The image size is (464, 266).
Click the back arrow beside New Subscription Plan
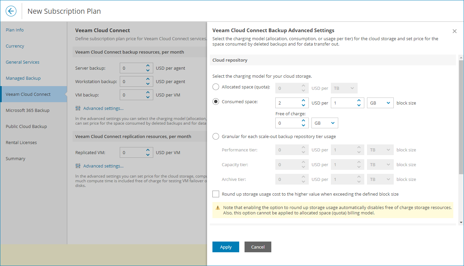pyautogui.click(x=11, y=11)
